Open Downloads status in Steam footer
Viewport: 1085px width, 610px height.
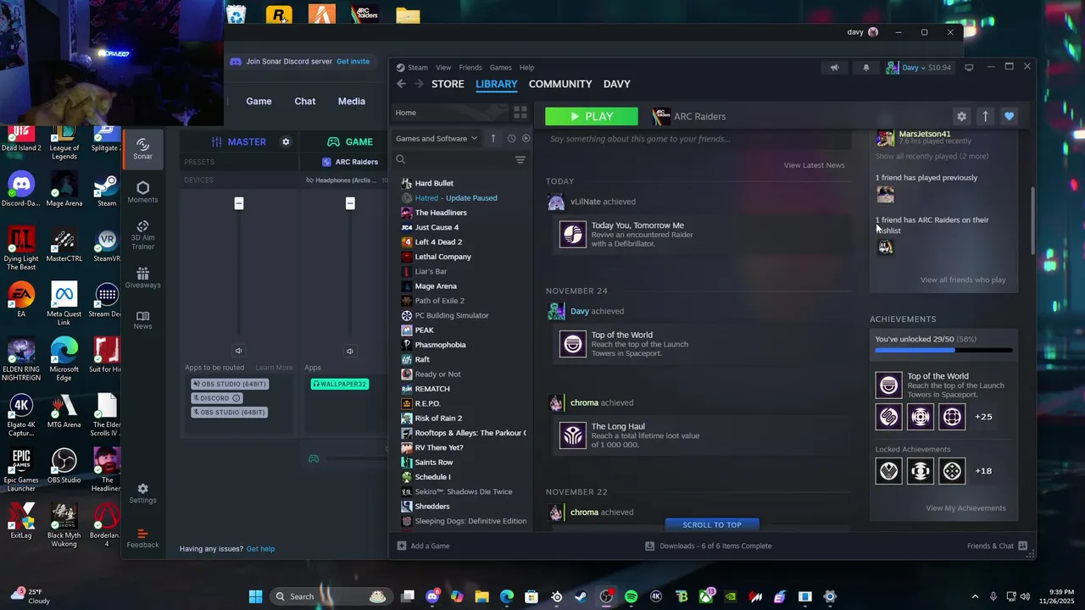point(709,546)
